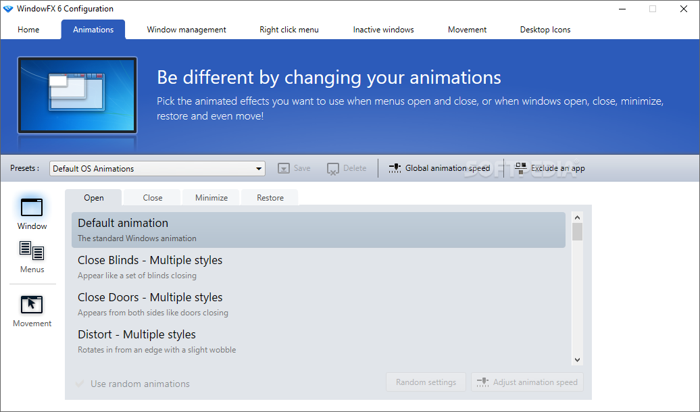
Task: Select the Window animations category icon
Action: click(32, 207)
